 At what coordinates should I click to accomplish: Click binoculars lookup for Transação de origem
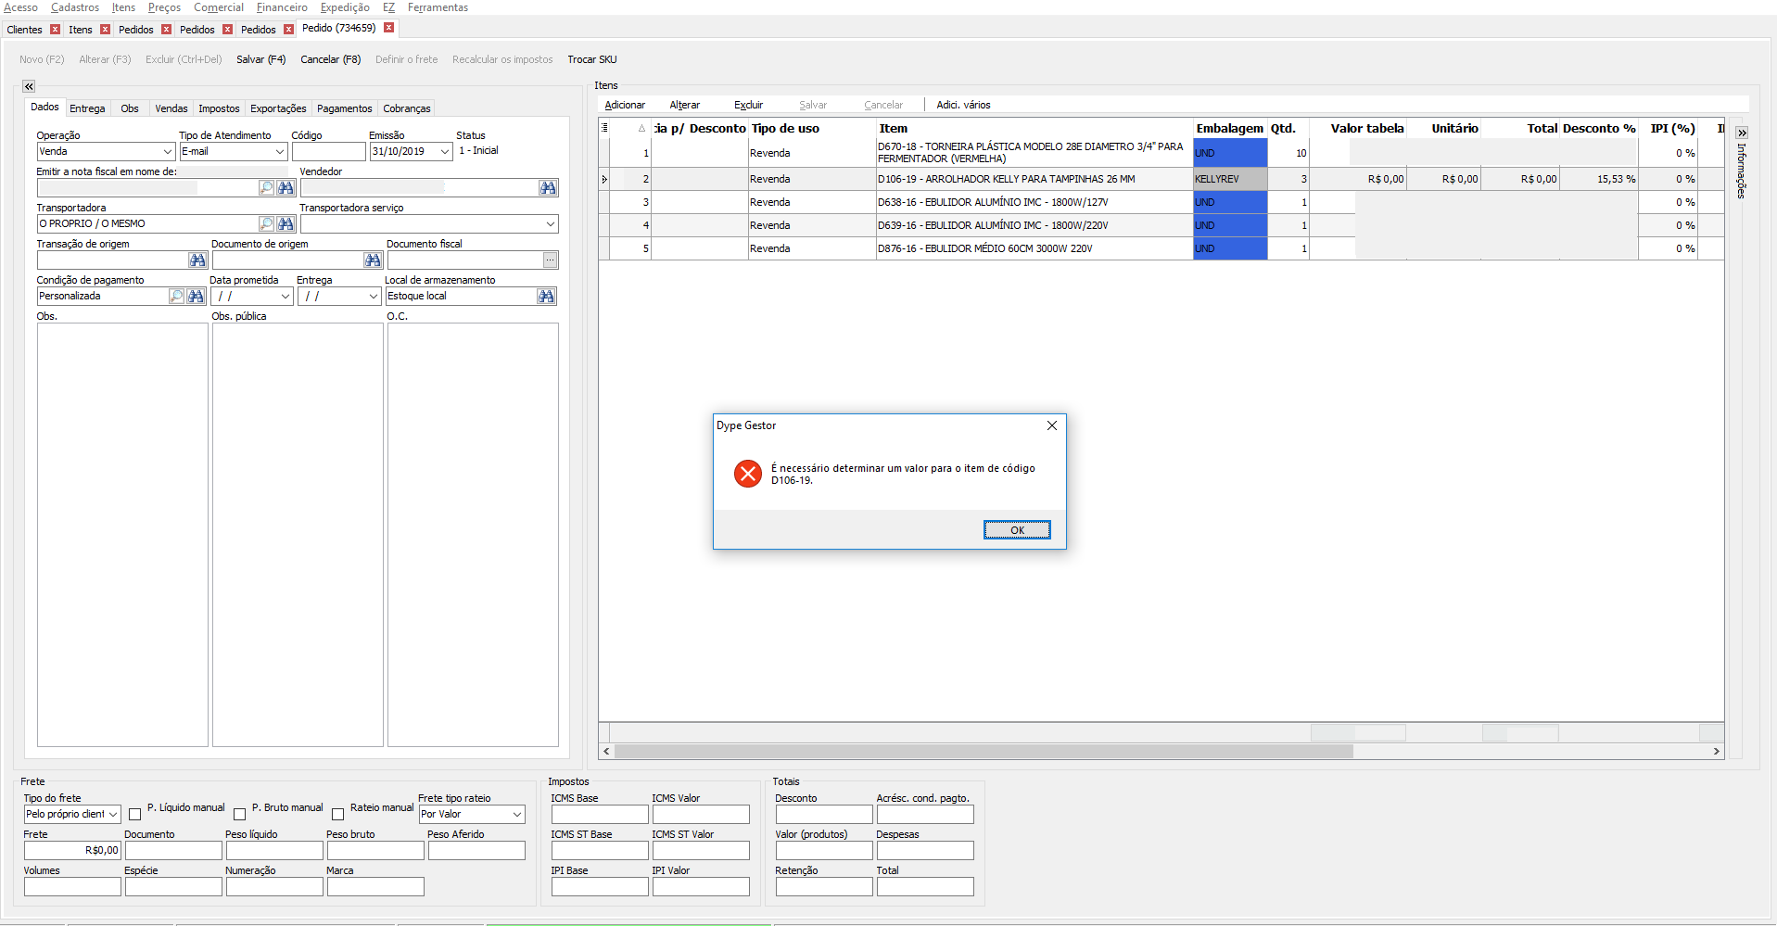(197, 260)
